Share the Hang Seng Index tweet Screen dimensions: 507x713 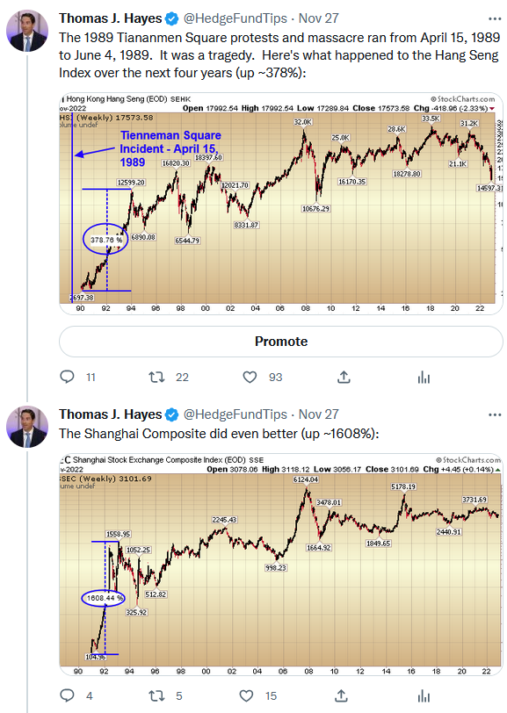[x=344, y=377]
